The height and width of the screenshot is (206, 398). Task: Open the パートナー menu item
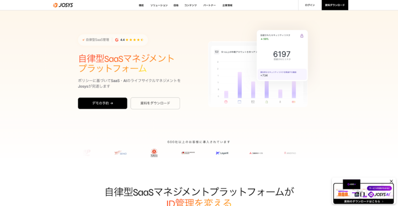pyautogui.click(x=209, y=5)
